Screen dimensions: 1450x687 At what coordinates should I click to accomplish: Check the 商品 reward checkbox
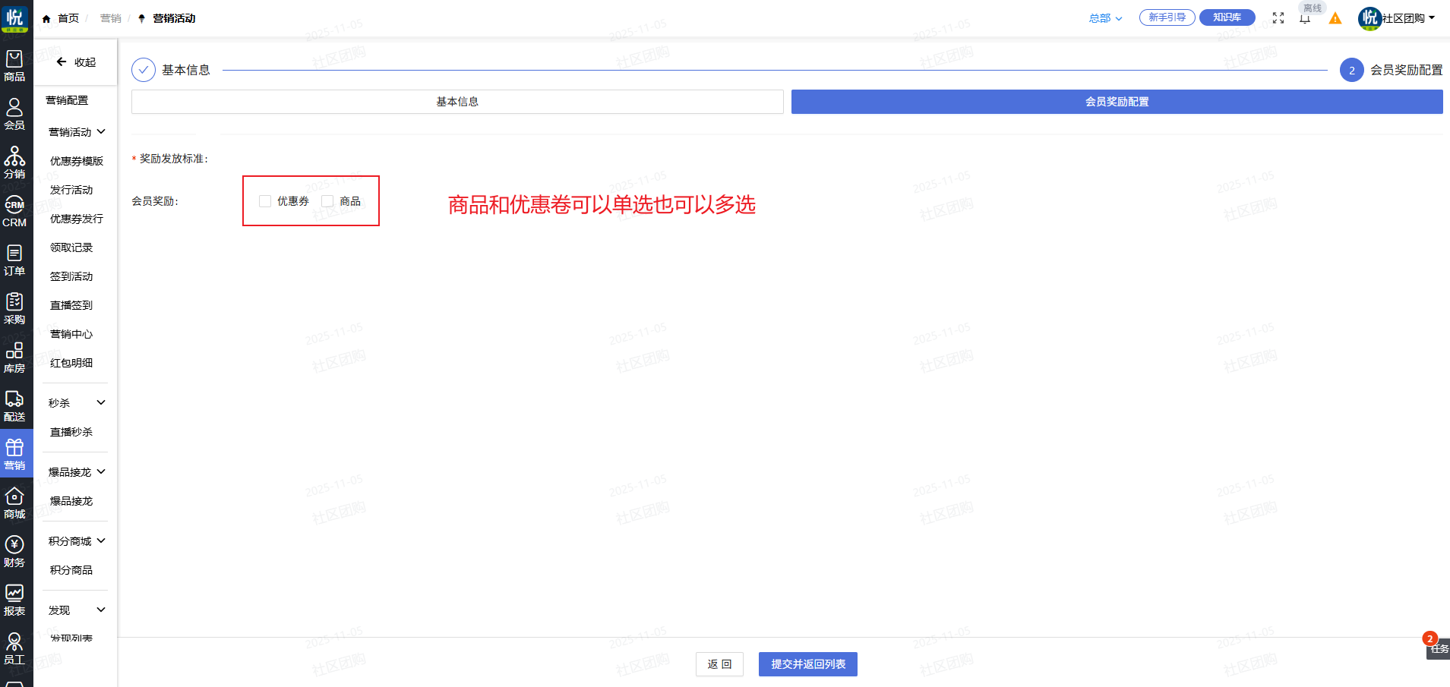click(x=327, y=201)
